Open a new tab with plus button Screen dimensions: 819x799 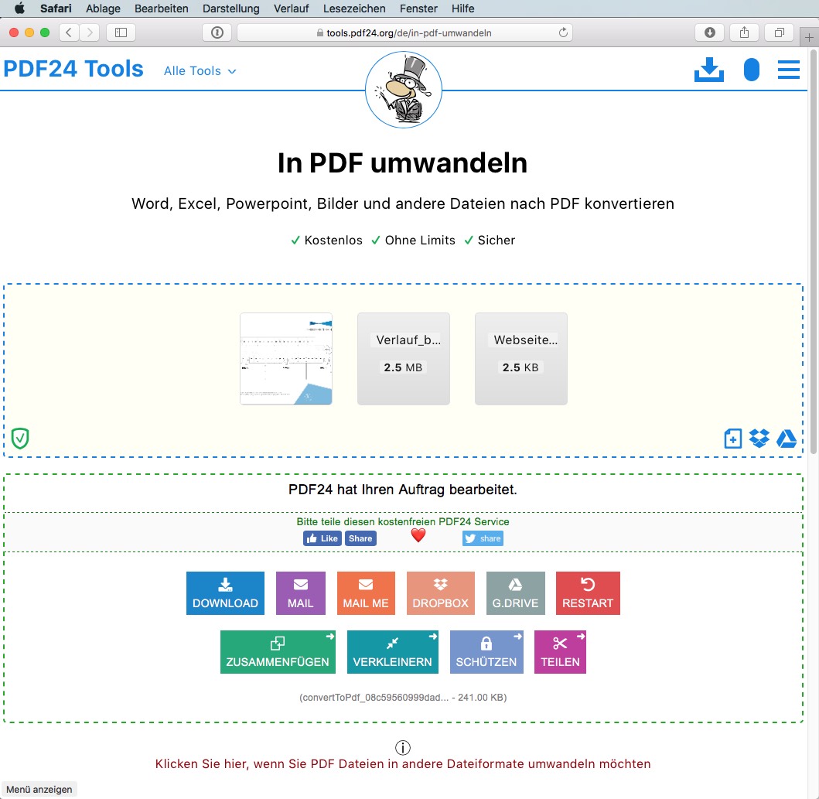[808, 38]
